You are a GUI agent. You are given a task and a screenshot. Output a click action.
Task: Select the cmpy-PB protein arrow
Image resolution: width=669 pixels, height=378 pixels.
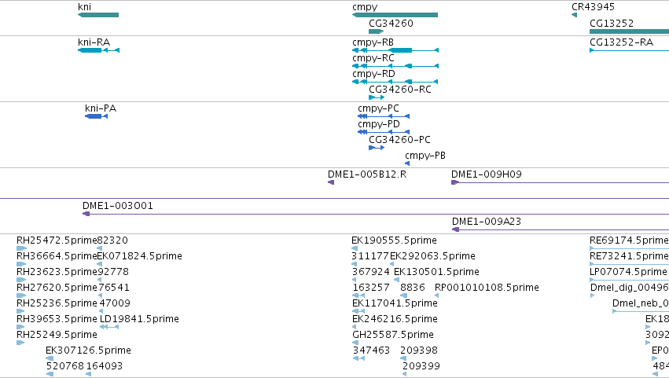pyautogui.click(x=407, y=163)
